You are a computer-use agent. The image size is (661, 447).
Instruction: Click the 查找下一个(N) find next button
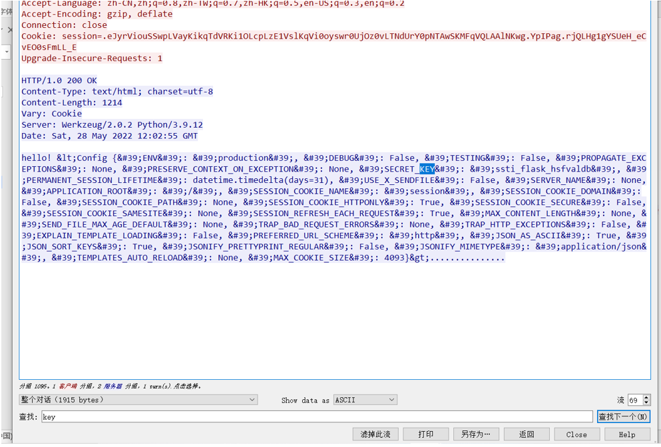624,416
